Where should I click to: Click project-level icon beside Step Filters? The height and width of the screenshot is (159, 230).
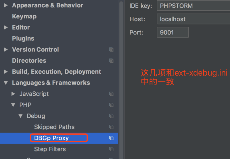coord(111,149)
